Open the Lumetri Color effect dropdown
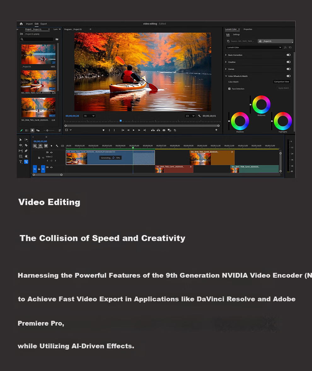This screenshot has height=371, width=312. (x=254, y=47)
